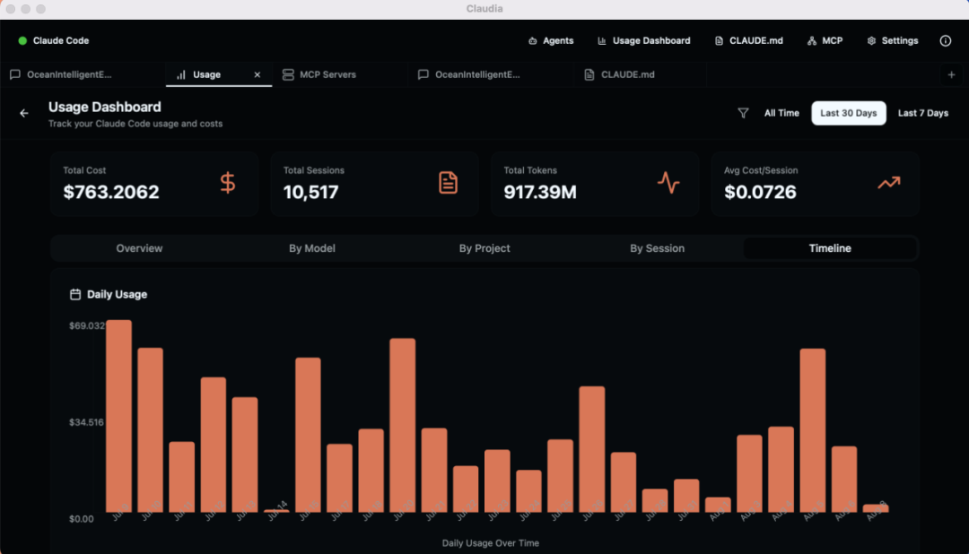Click the back arrow beside Usage Dashboard
969x554 pixels.
click(24, 114)
